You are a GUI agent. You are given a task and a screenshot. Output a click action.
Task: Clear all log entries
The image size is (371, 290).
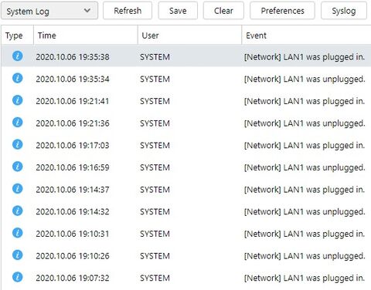click(x=223, y=11)
